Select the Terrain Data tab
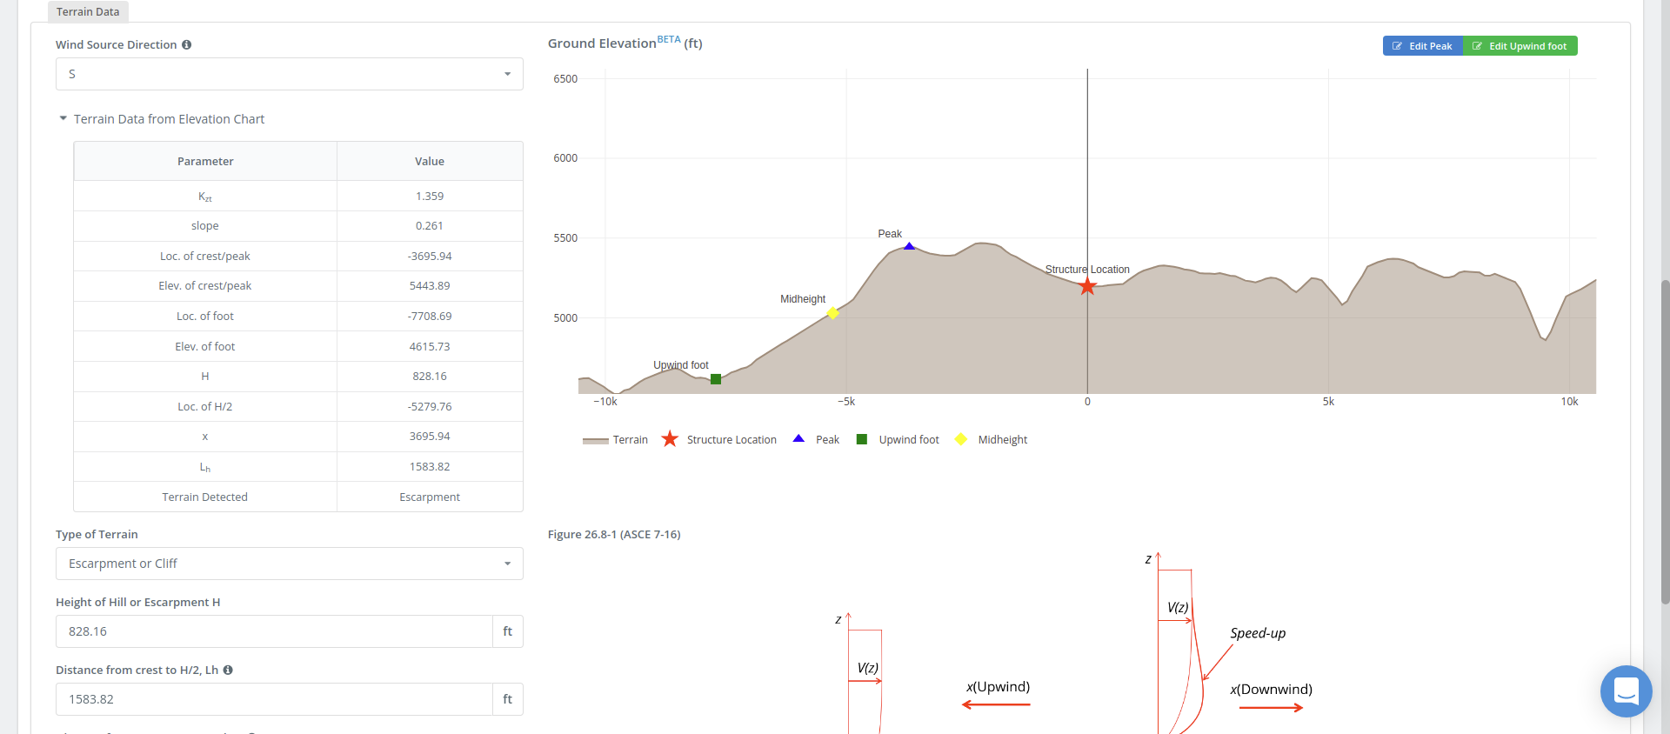The width and height of the screenshot is (1670, 734). pos(88,12)
